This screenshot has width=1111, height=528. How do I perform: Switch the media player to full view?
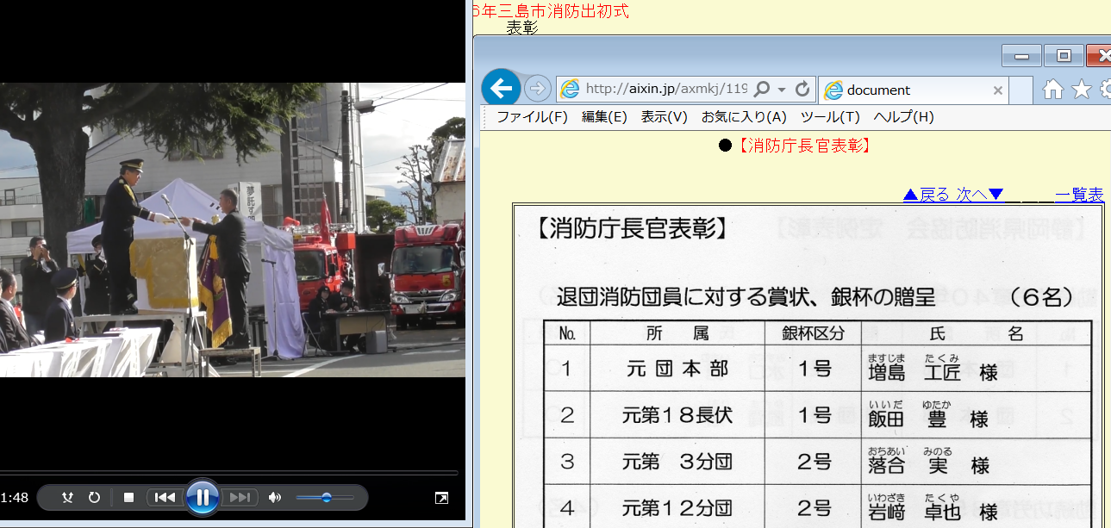(x=441, y=497)
